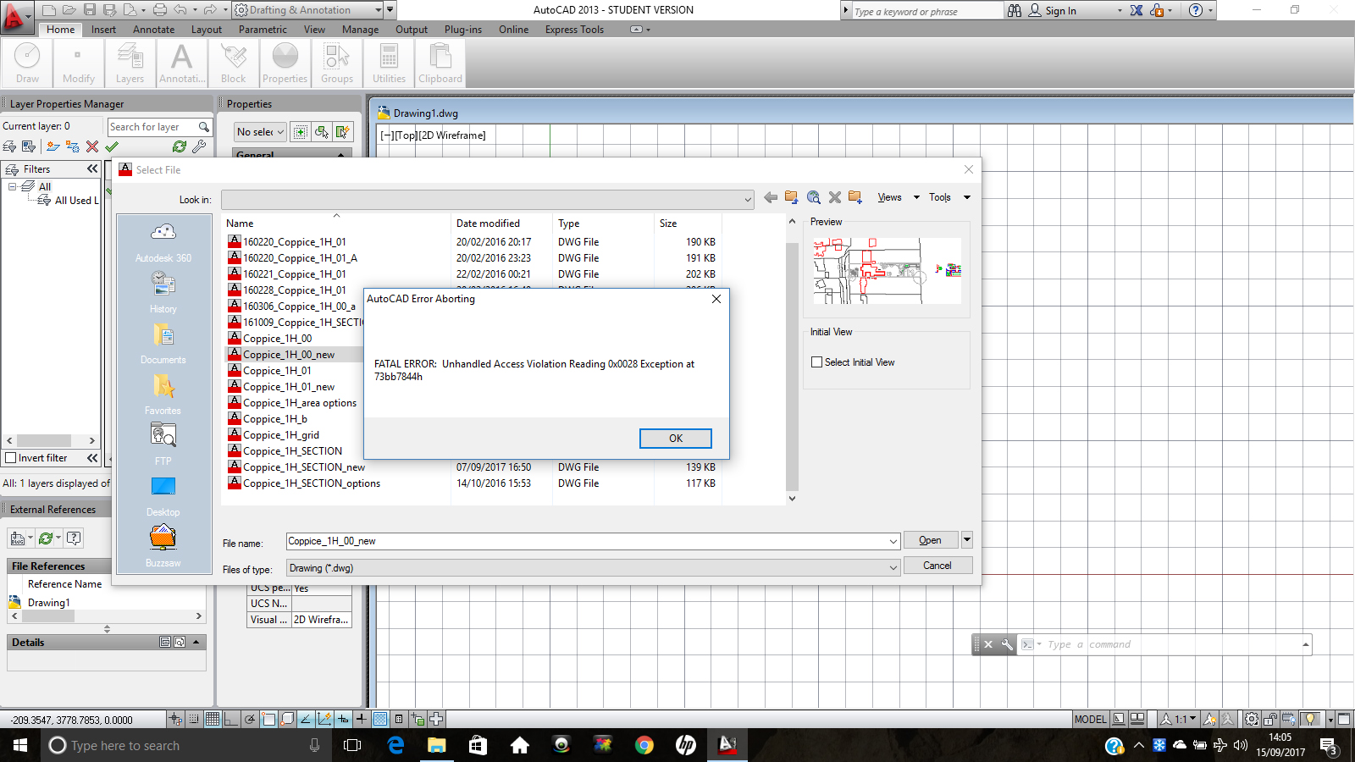Click Cancel in the Select File dialog

click(937, 566)
